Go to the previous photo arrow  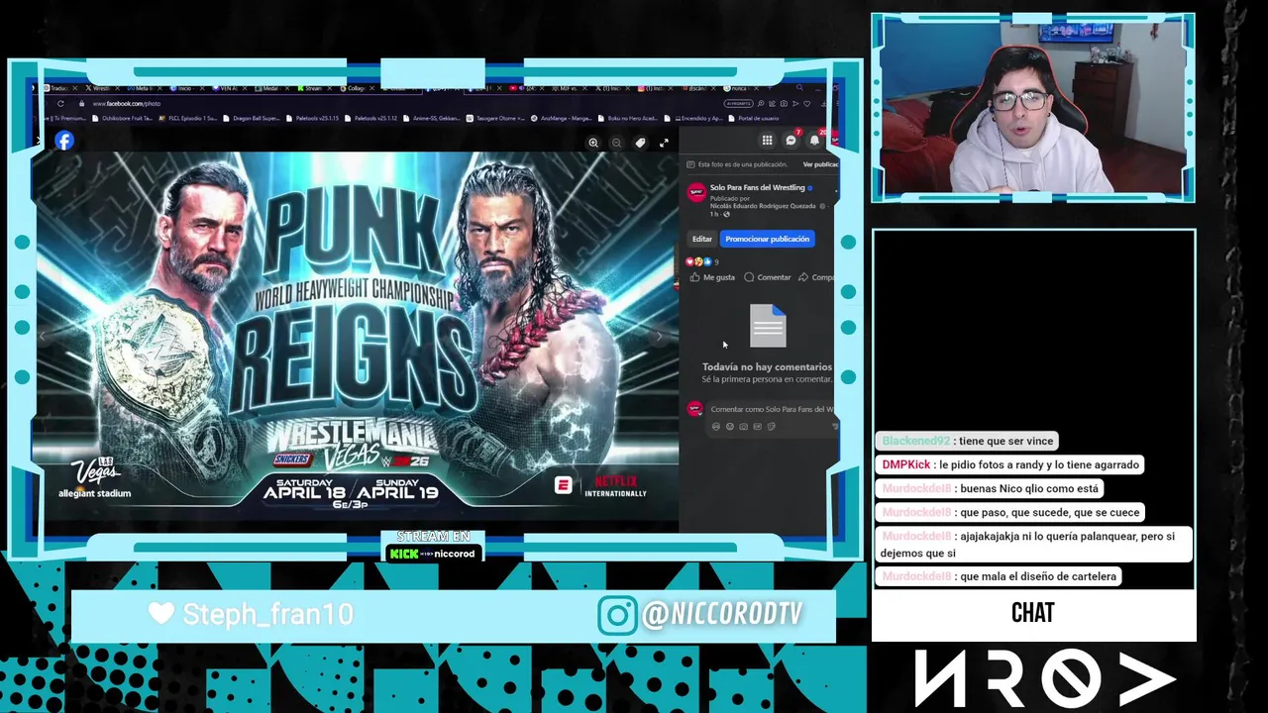click(x=43, y=336)
